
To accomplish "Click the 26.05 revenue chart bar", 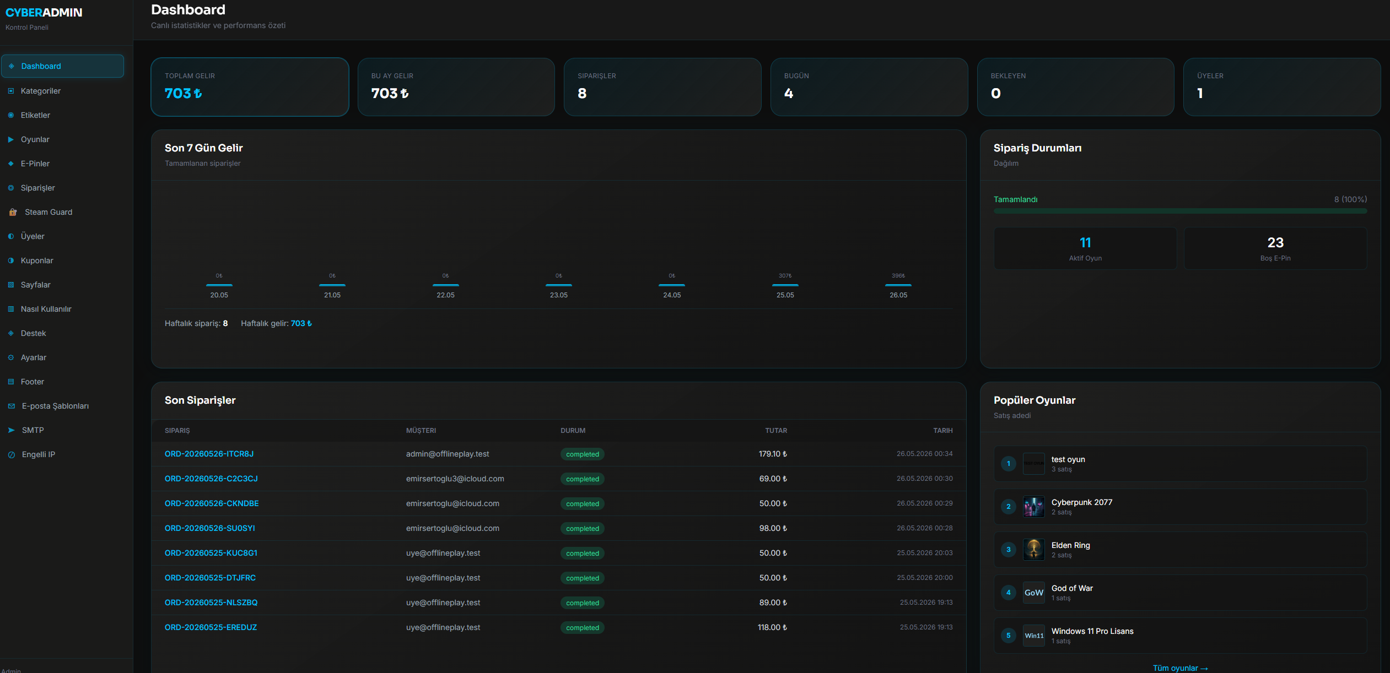I will point(898,285).
